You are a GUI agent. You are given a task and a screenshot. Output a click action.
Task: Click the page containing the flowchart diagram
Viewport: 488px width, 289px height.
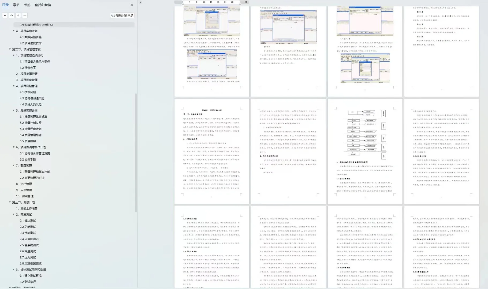click(365, 151)
